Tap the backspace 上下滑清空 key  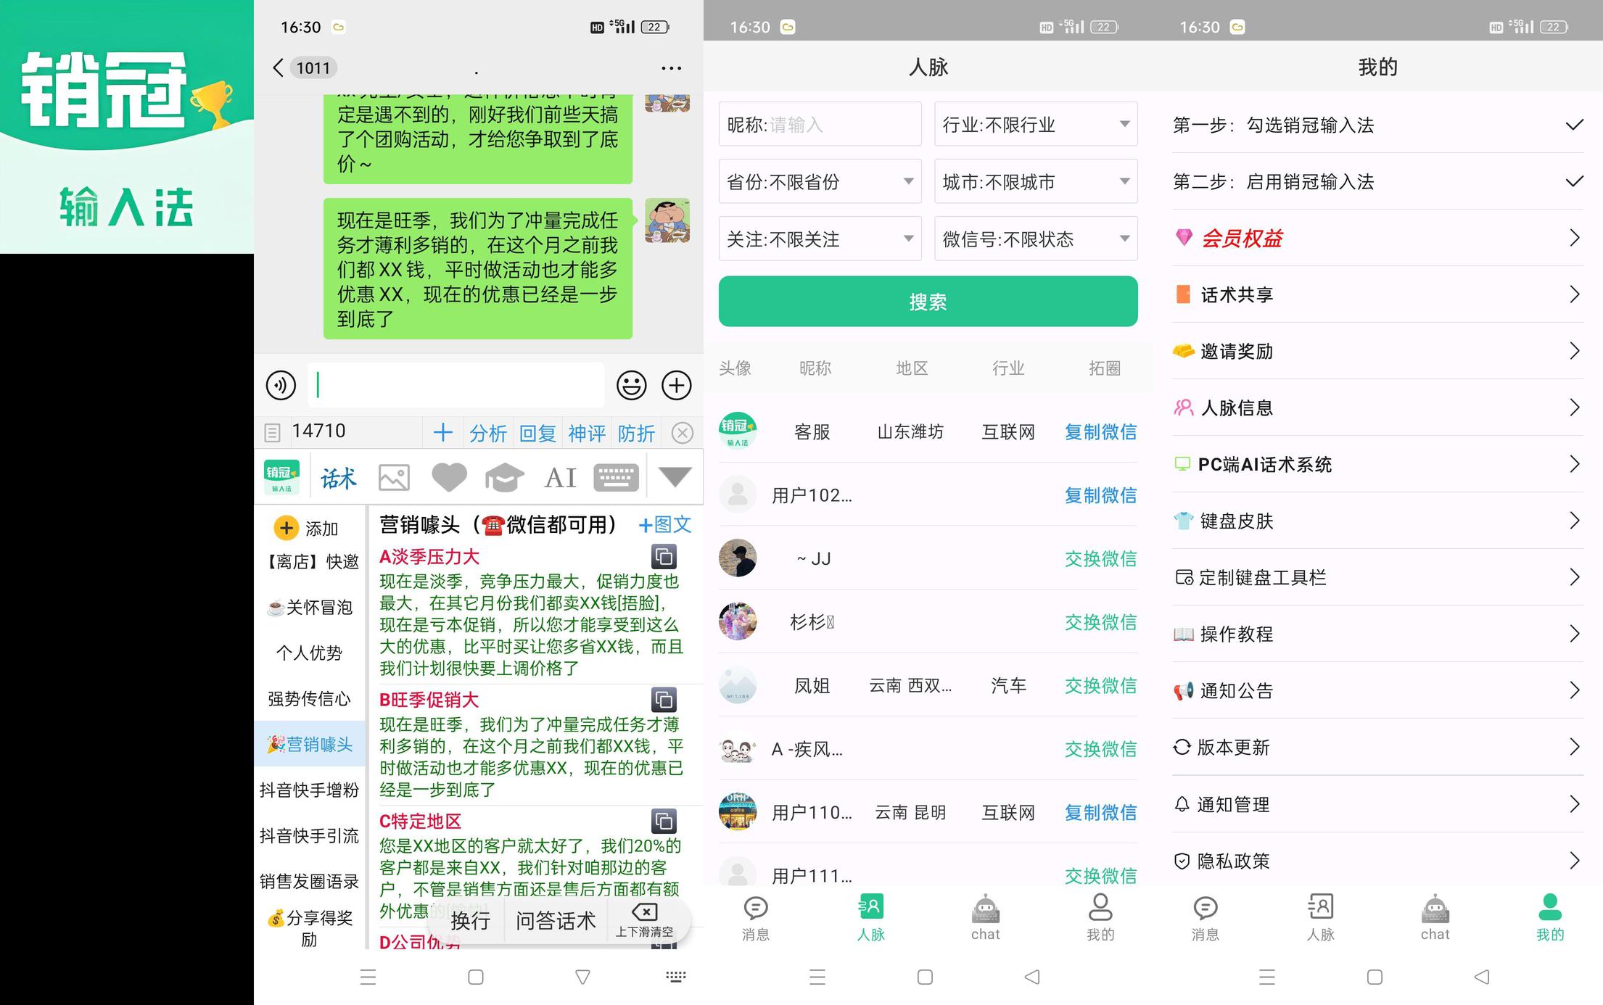point(644,920)
